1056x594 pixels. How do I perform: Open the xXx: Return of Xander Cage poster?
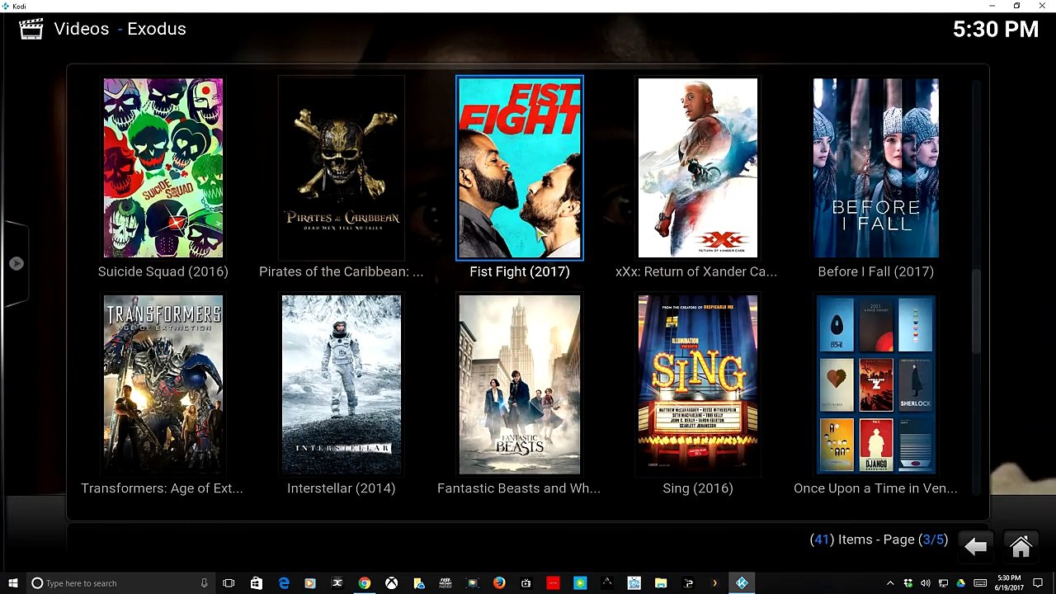pyautogui.click(x=698, y=168)
